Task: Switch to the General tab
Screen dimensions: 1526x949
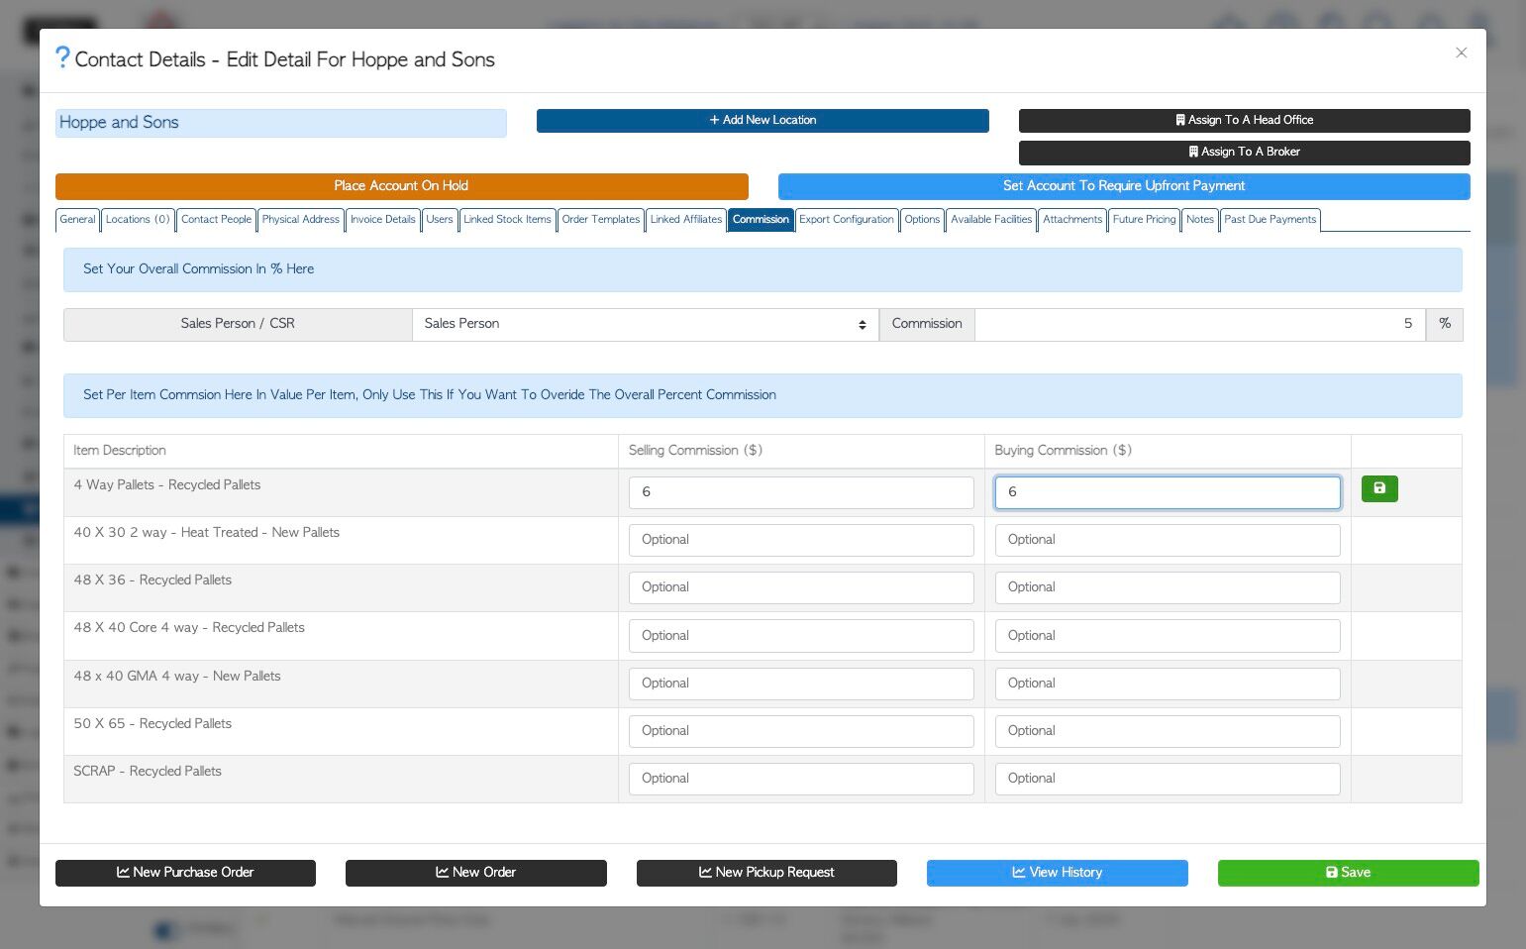Action: [x=77, y=220]
